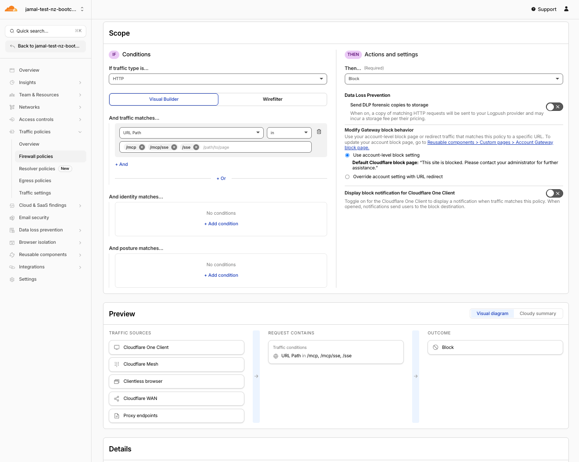Select Override account setting with URL redirect
579x462 pixels.
point(347,177)
